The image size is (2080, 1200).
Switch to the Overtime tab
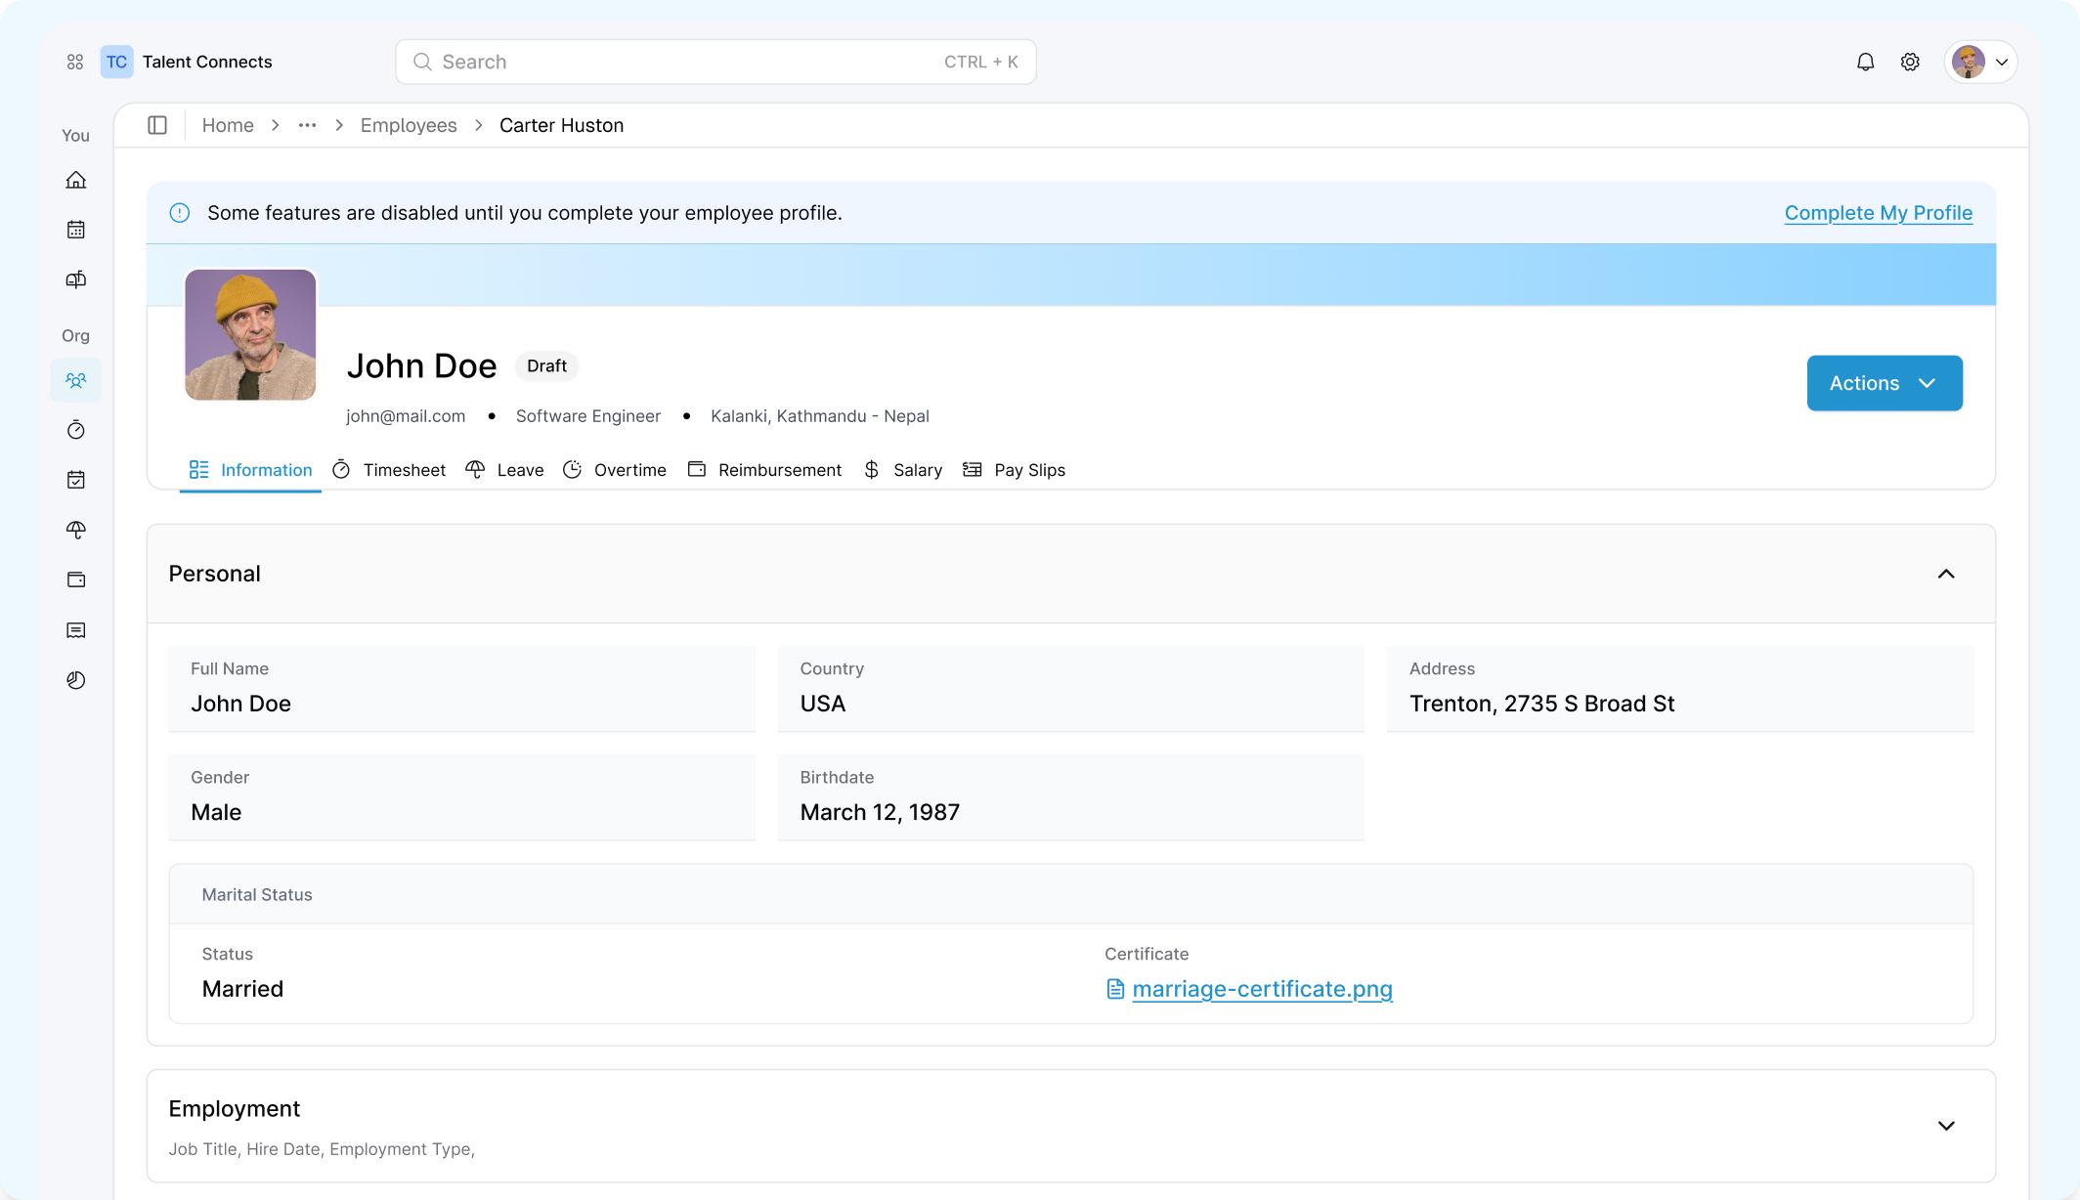coord(615,470)
